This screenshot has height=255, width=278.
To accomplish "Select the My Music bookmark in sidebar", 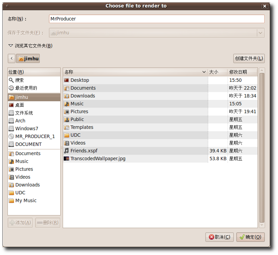I will coord(34,200).
